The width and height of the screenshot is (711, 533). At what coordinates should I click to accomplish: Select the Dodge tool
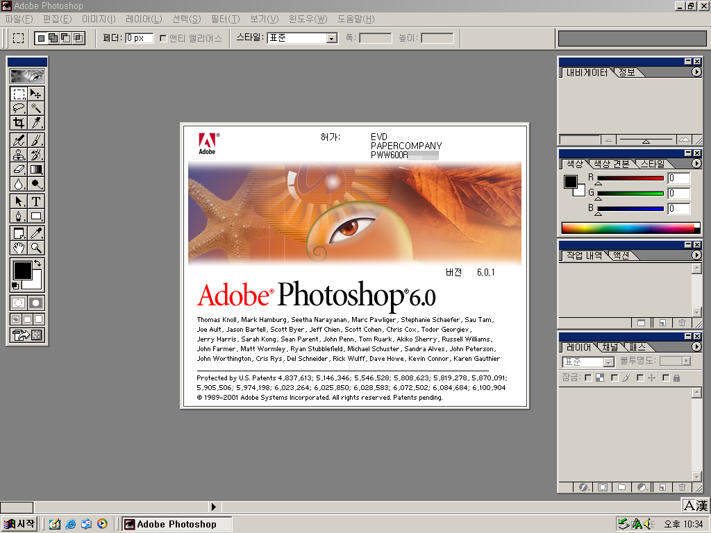pos(36,184)
